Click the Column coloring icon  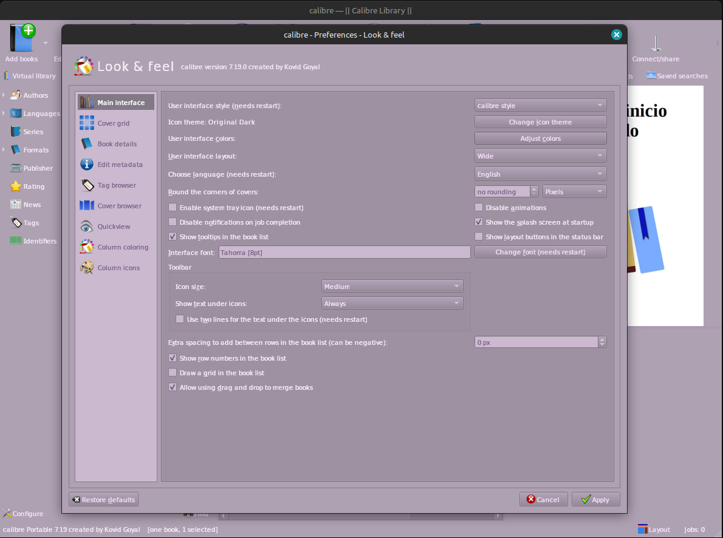[87, 247]
